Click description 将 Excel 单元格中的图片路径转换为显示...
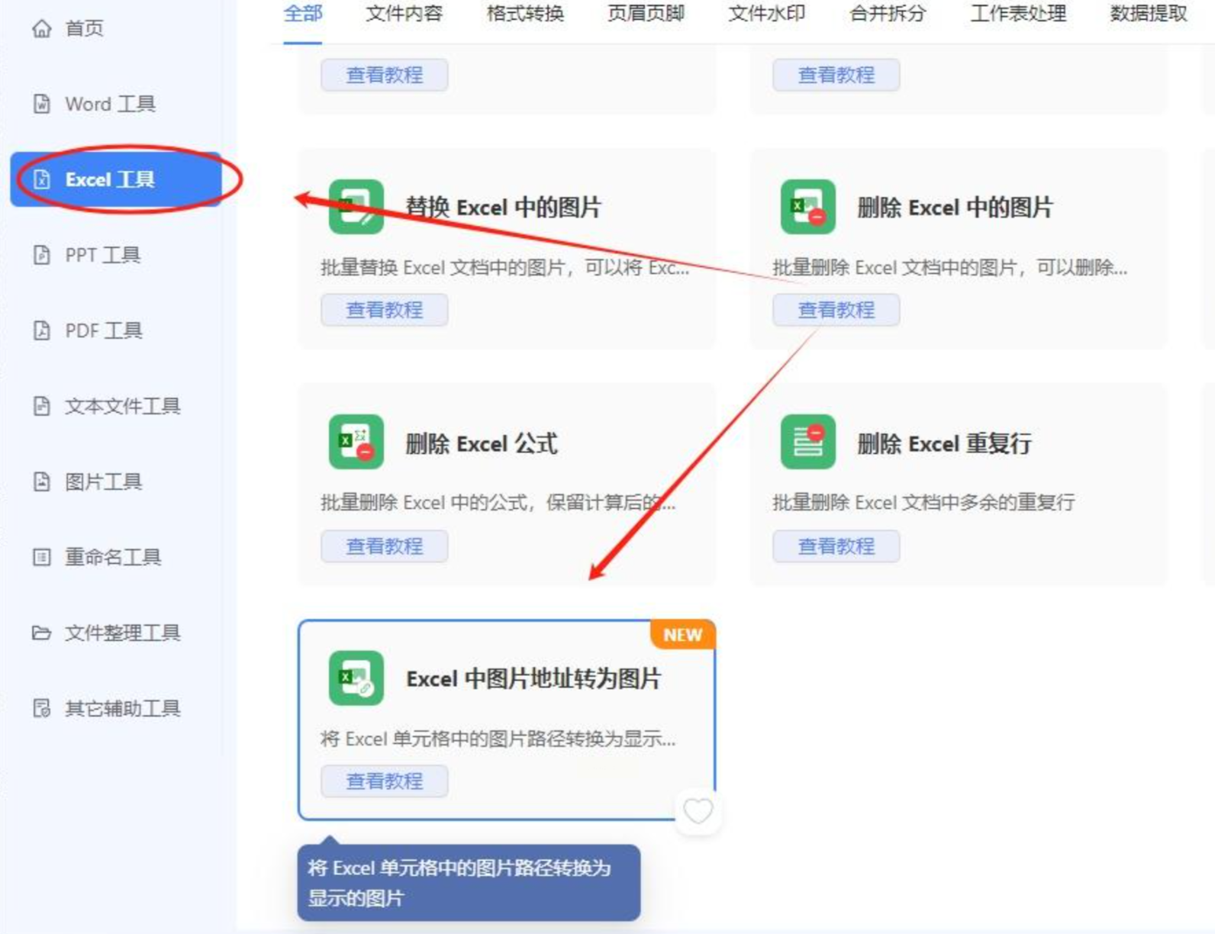1215x934 pixels. pyautogui.click(x=498, y=739)
